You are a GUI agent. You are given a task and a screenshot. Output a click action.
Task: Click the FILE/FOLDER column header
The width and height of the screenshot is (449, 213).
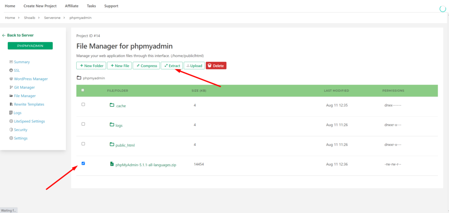click(x=118, y=90)
